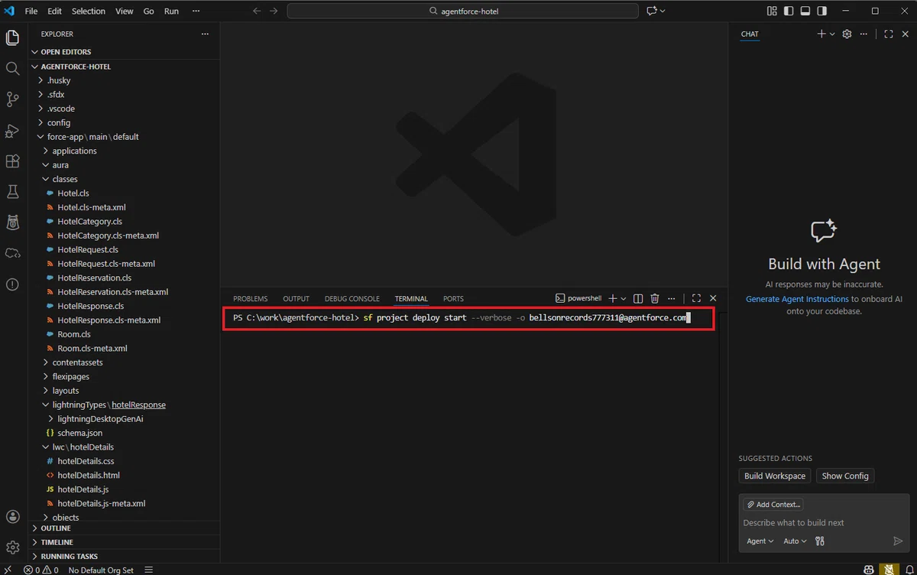Click the Accounts icon in activity bar

[x=12, y=517]
